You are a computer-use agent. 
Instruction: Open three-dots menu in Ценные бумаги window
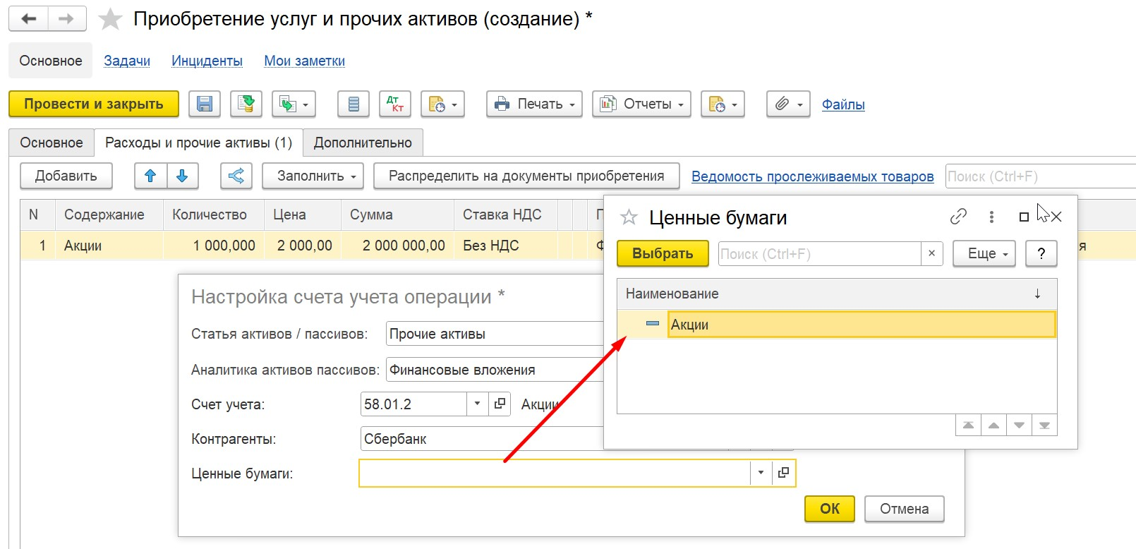pos(991,217)
